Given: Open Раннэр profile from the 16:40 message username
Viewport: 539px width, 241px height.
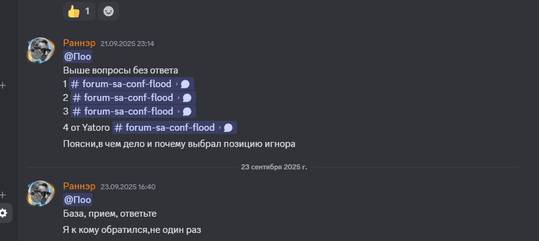Looking at the screenshot, I should point(79,186).
